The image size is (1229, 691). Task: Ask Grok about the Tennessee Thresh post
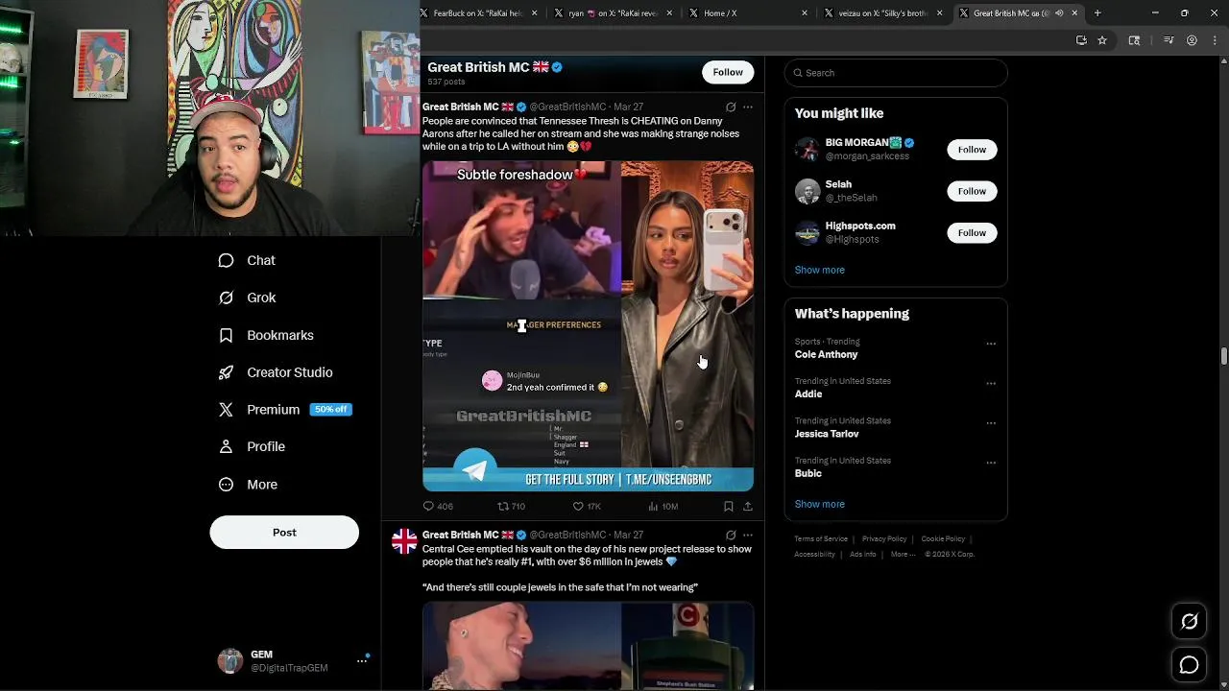pyautogui.click(x=731, y=107)
